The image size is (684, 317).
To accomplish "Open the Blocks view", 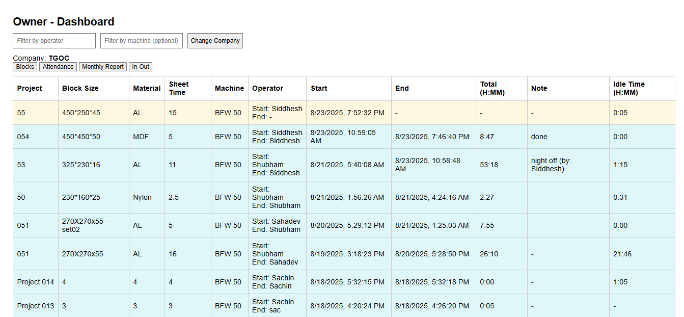I will 25,67.
